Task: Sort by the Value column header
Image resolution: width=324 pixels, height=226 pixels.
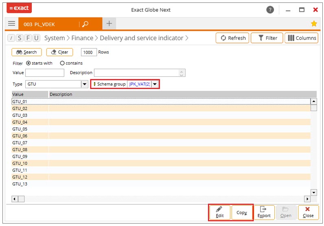Action: point(30,94)
